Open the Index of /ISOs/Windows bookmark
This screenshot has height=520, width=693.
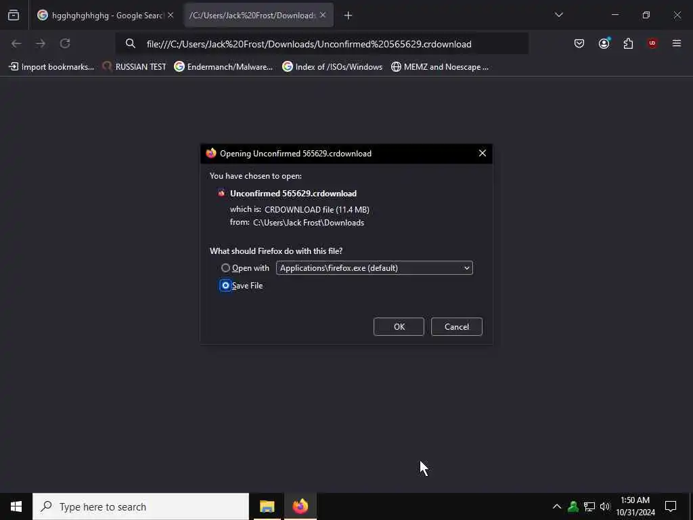pyautogui.click(x=332, y=67)
